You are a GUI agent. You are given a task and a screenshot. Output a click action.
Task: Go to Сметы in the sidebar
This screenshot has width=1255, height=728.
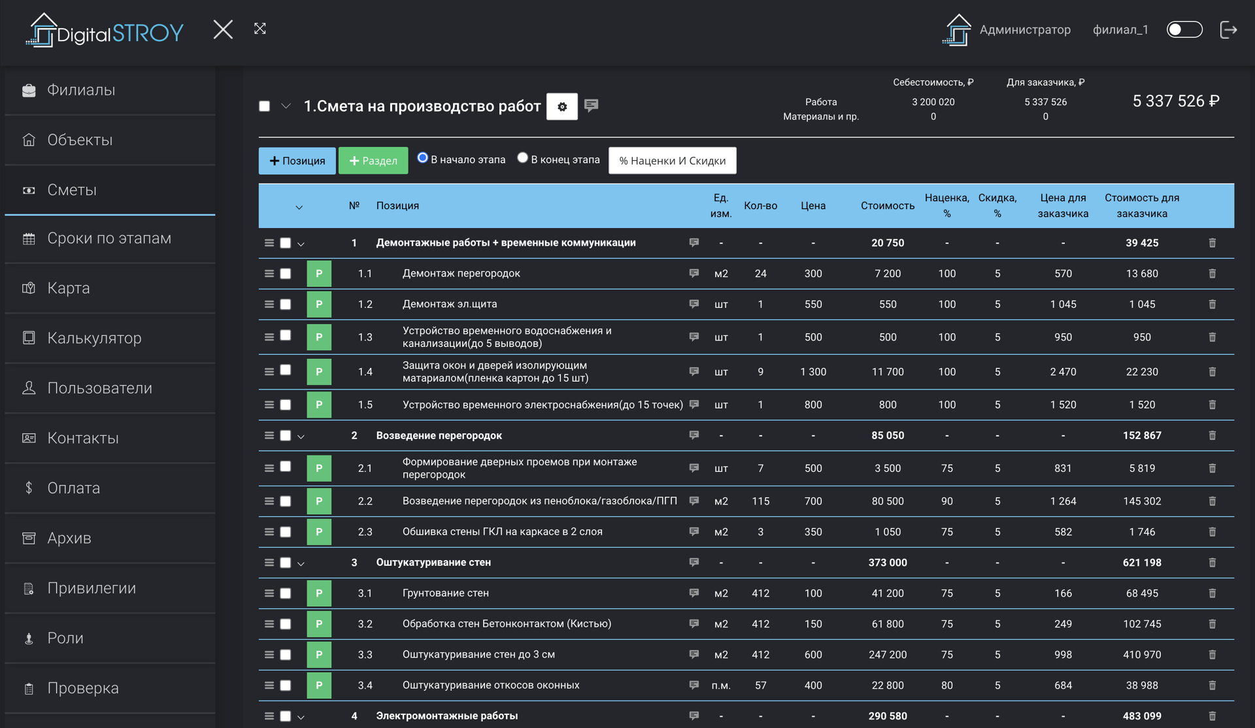pos(110,190)
